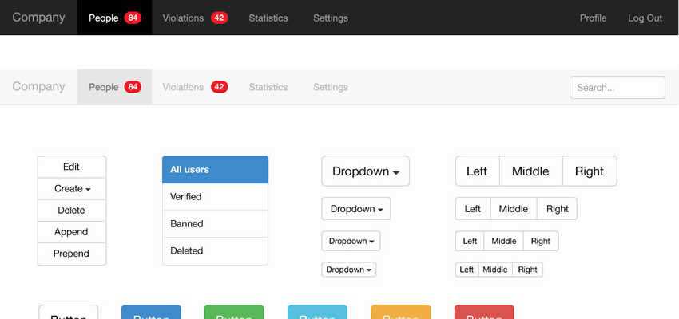
Task: Expand the Create dropdown in vertical button group
Action: pos(72,189)
